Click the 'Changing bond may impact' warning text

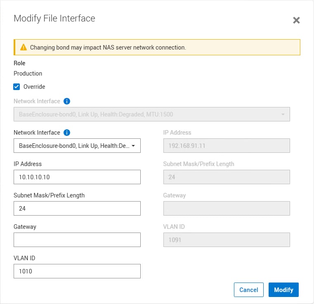pos(108,47)
